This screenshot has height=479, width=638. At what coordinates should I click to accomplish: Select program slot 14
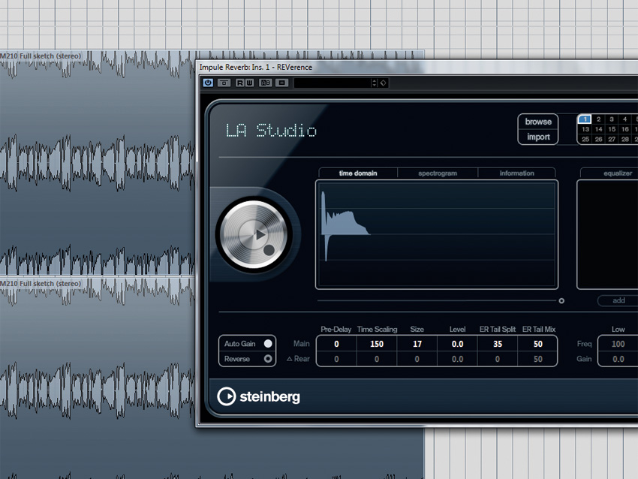[598, 129]
